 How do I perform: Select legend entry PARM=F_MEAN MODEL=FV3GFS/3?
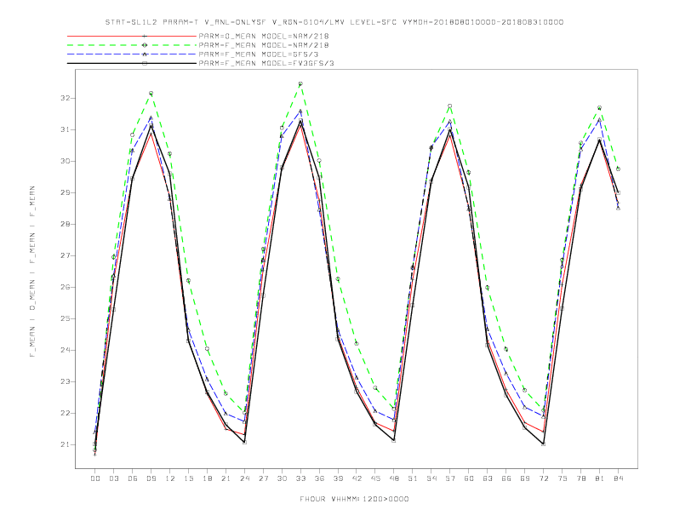point(266,63)
